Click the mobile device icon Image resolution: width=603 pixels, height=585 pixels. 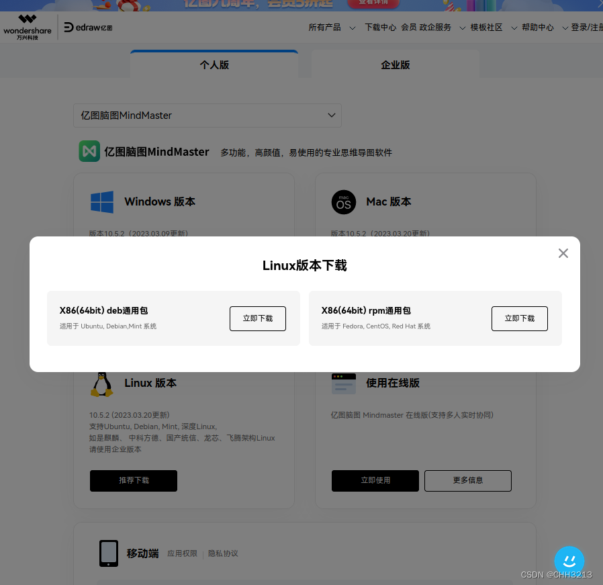pos(109,553)
